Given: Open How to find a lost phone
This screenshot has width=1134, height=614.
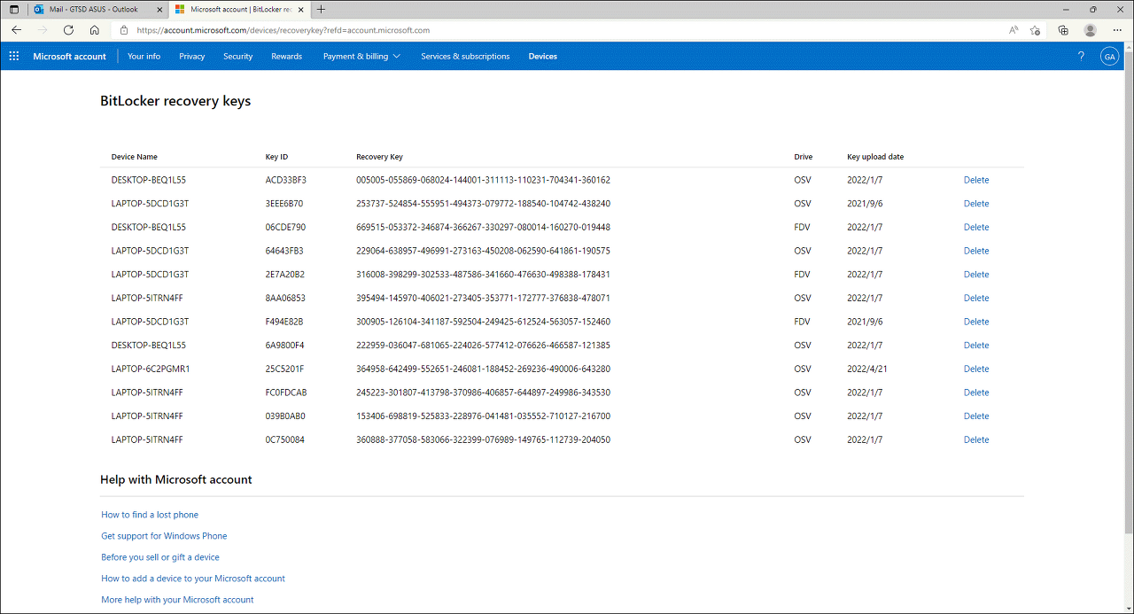Looking at the screenshot, I should [150, 515].
